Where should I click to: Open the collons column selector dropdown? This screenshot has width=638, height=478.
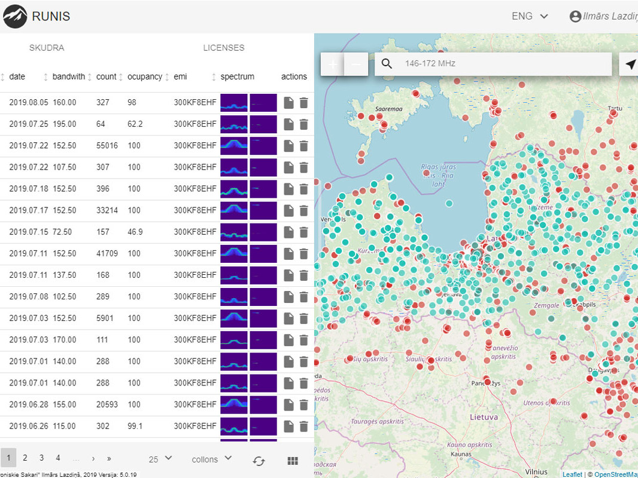coord(211,459)
